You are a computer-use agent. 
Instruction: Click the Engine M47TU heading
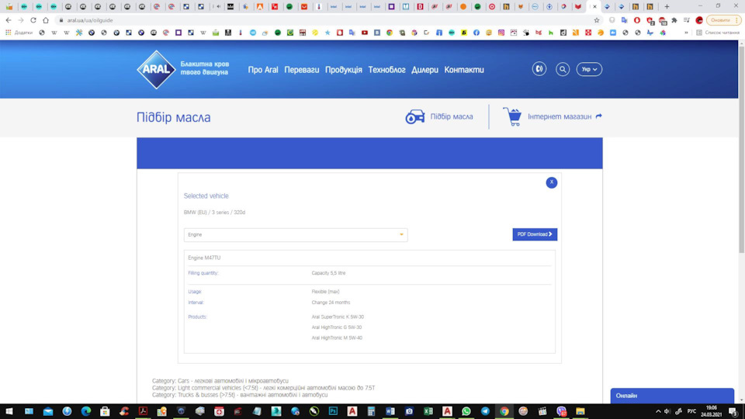(x=204, y=258)
